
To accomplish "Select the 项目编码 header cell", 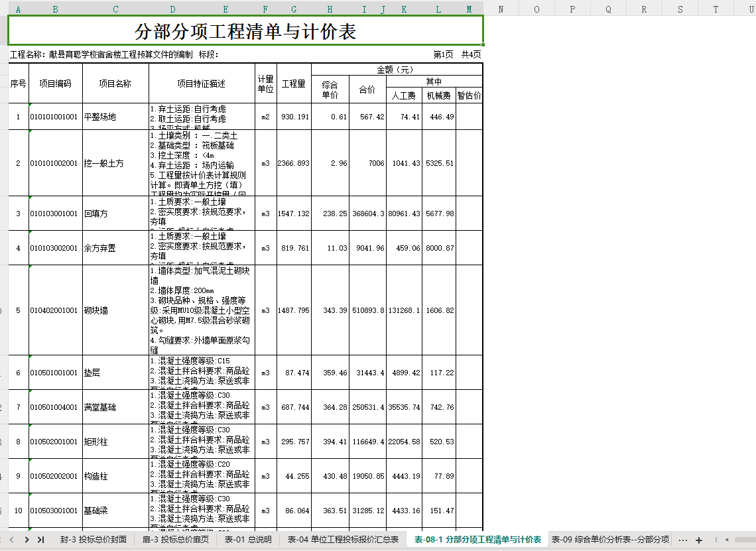I will click(x=56, y=84).
